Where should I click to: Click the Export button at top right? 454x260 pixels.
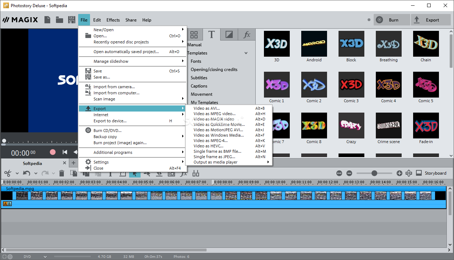click(x=431, y=20)
